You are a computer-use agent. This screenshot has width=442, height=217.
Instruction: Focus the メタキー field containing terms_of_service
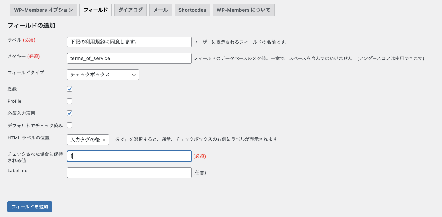click(x=129, y=58)
